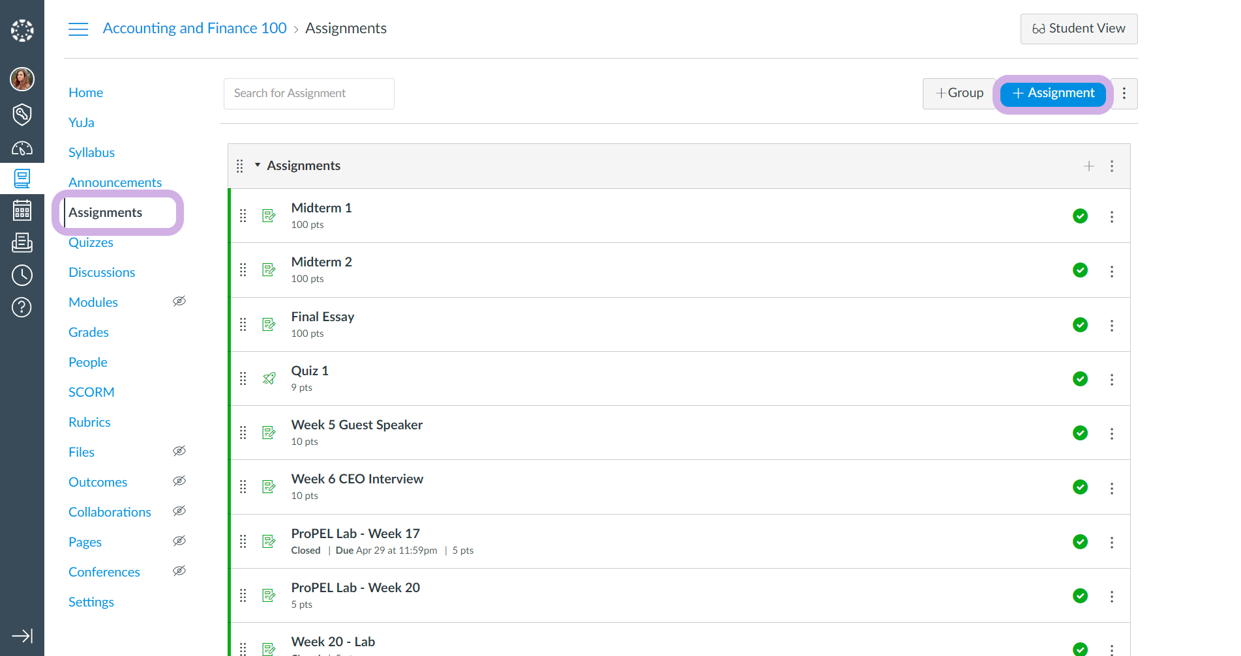1241x656 pixels.
Task: Unpublish the Final Essay assignment
Action: point(1080,325)
